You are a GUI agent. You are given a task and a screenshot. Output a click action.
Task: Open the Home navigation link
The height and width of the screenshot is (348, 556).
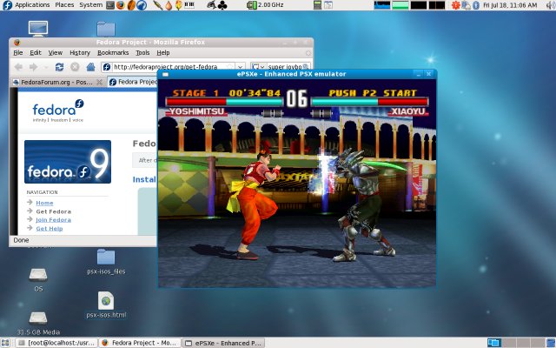tap(44, 203)
